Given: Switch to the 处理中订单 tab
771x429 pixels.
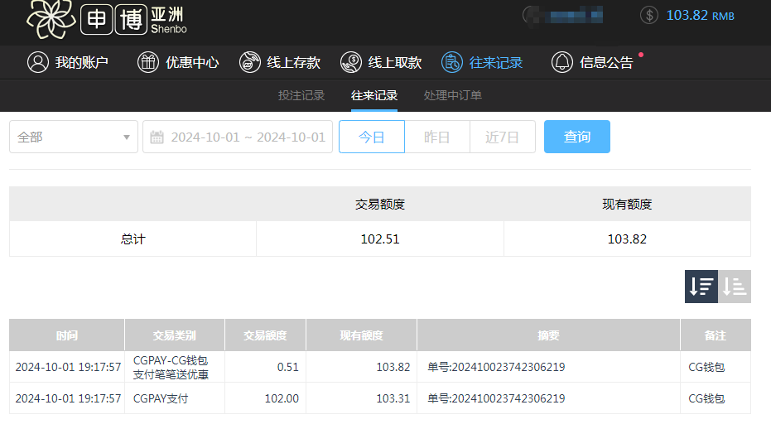Looking at the screenshot, I should [x=452, y=95].
